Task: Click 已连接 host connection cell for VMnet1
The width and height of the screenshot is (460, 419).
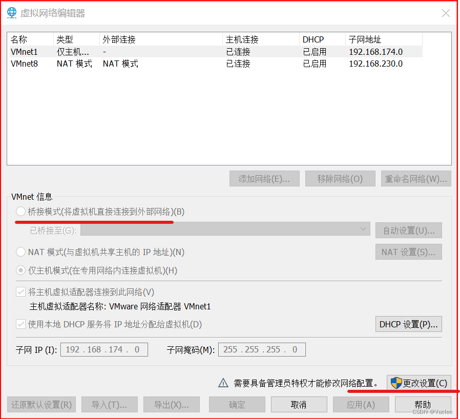Action: (x=238, y=52)
